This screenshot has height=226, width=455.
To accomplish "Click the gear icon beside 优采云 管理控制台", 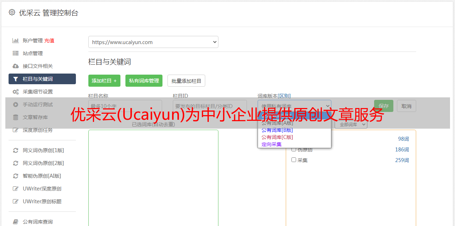I will point(12,12).
